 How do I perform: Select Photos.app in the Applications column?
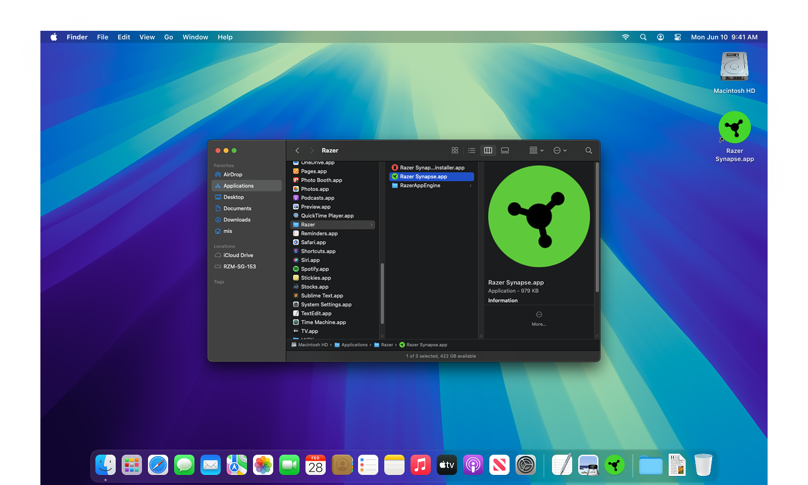pos(333,189)
